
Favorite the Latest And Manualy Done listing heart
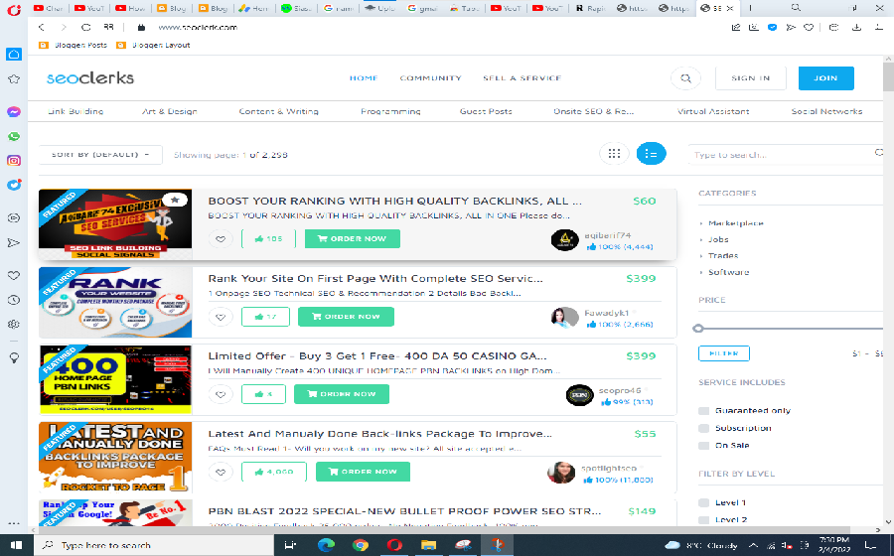[x=221, y=472]
